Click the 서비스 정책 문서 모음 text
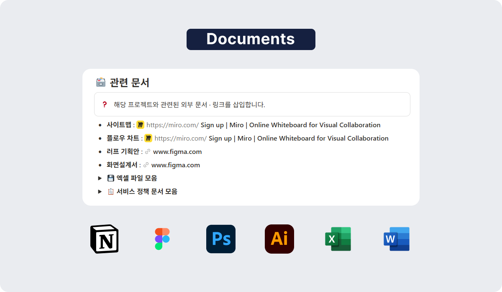Image resolution: width=502 pixels, height=292 pixels. point(147,191)
